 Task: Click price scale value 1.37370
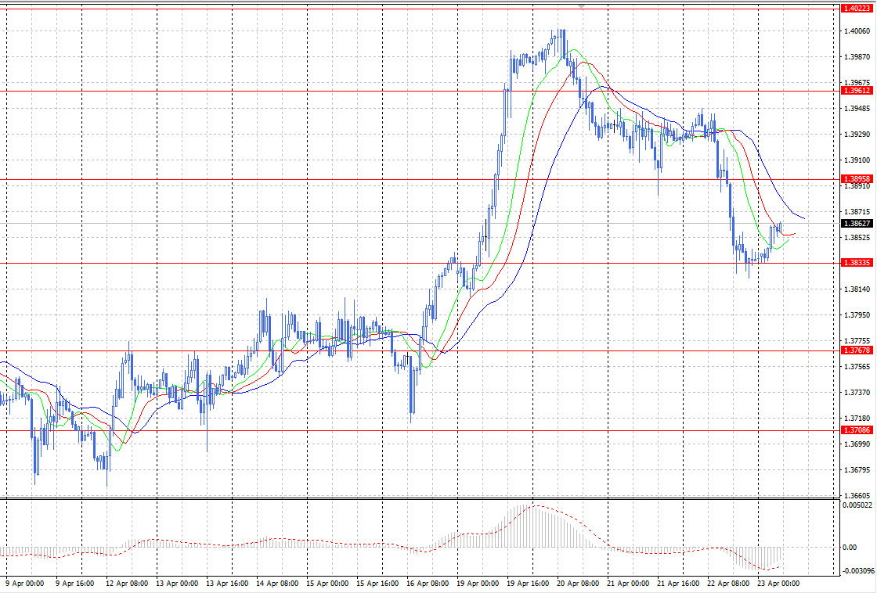click(x=857, y=393)
